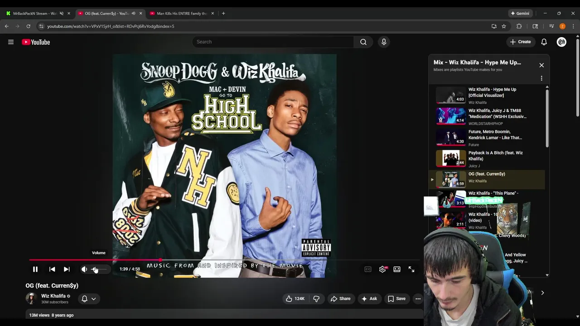The width and height of the screenshot is (580, 326).
Task: Switch to the Man Kills His ENTIRE Family tab
Action: [x=181, y=14]
